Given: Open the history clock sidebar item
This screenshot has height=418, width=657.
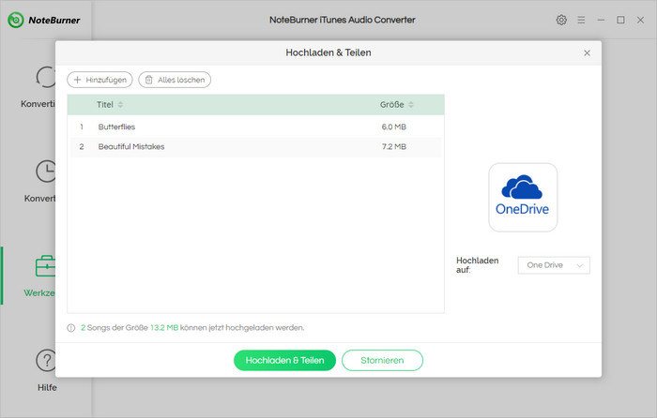Looking at the screenshot, I should (x=40, y=181).
